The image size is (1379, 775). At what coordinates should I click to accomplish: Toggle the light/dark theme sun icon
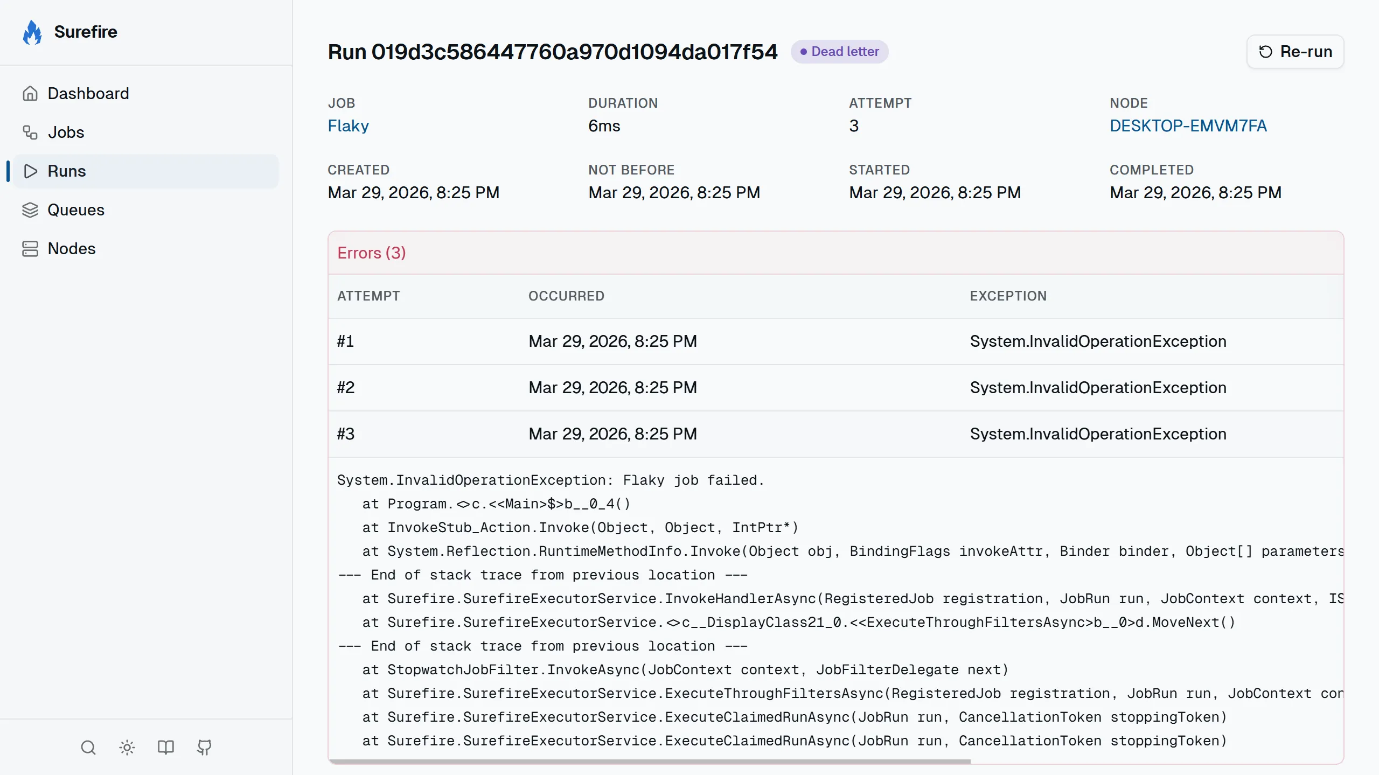click(x=127, y=748)
